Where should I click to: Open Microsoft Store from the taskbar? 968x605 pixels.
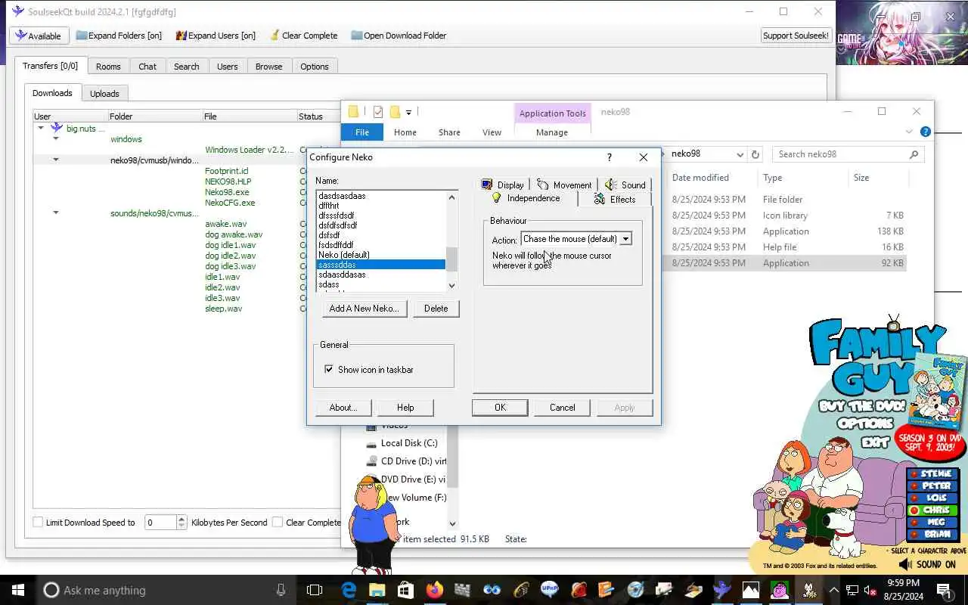point(406,590)
